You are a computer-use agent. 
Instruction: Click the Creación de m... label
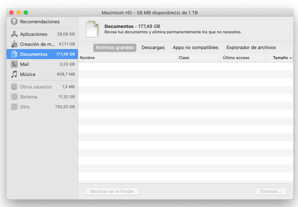(x=38, y=44)
